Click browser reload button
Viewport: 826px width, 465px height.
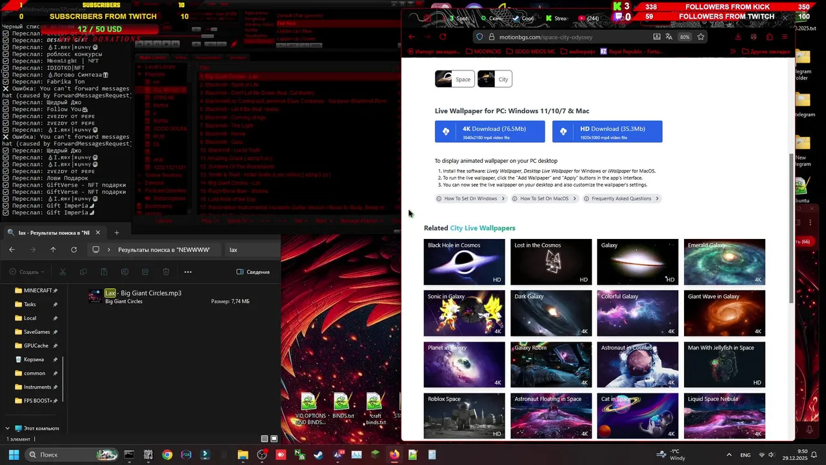click(443, 37)
